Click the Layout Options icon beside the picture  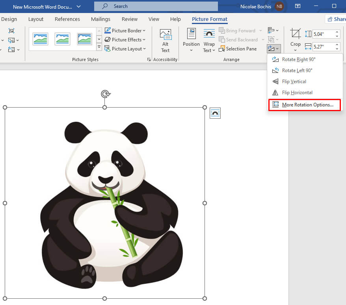coord(215,113)
